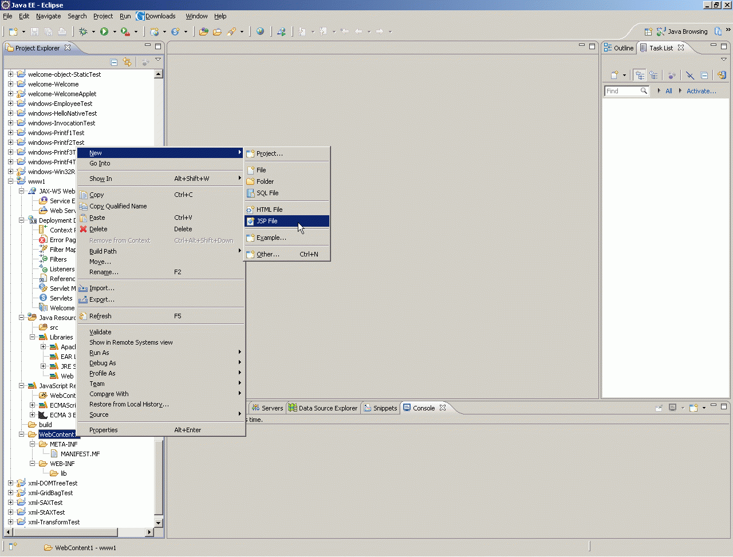Switch to the Snippets tab
Viewport: 733px width, 557px height.
click(380, 408)
